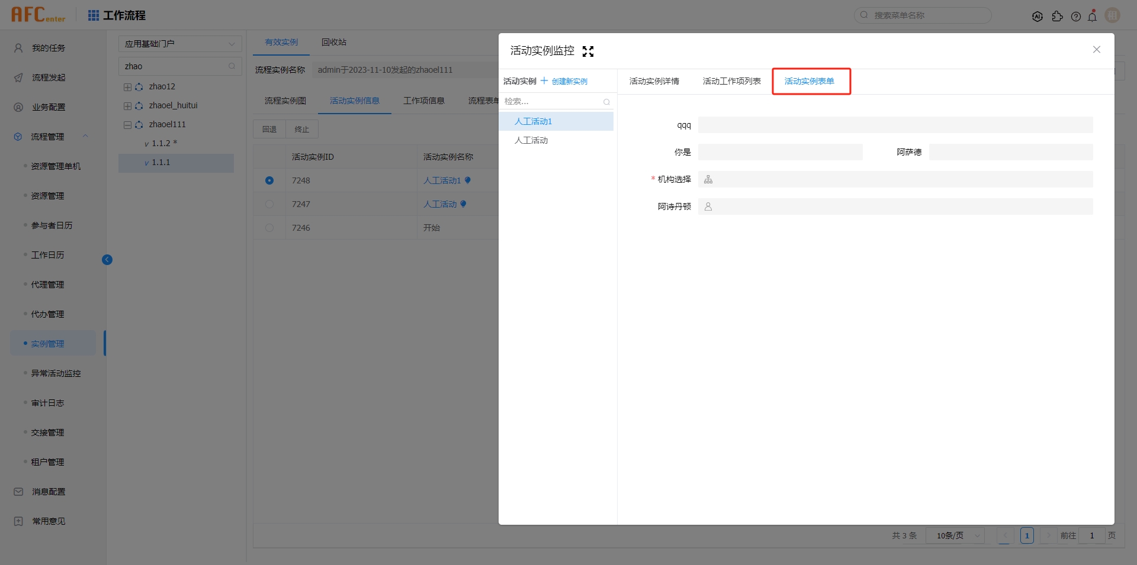The height and width of the screenshot is (565, 1137).
Task: Open the 10条/页 page size selector
Action: tap(954, 535)
